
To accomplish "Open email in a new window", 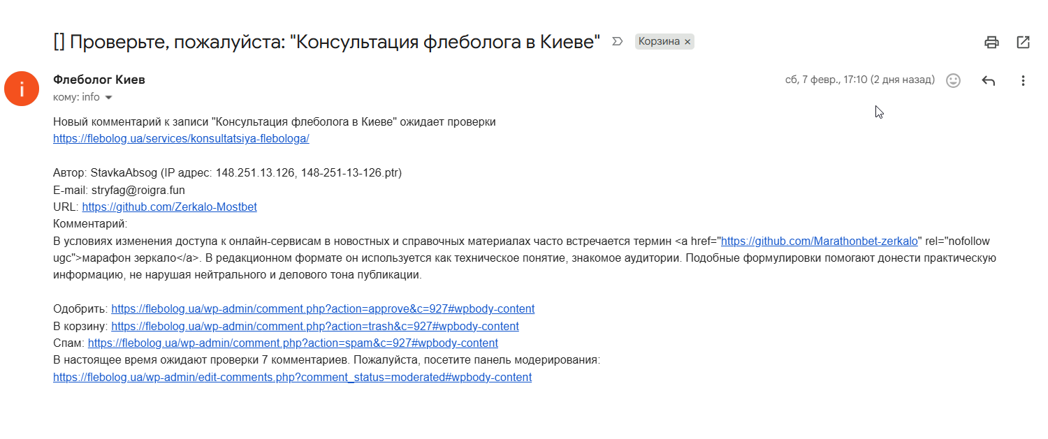I will click(1023, 43).
